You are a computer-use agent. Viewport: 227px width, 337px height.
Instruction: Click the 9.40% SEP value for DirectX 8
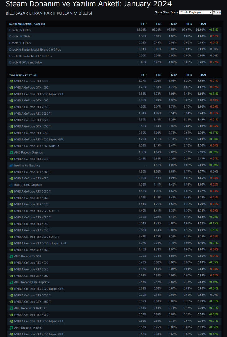pos(143,62)
